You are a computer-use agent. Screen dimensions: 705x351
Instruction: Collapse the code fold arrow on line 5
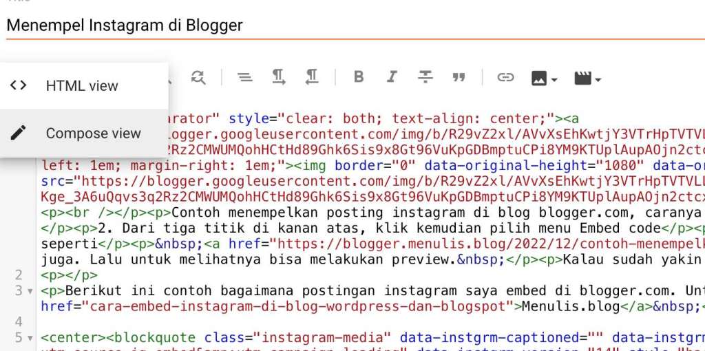(x=30, y=338)
